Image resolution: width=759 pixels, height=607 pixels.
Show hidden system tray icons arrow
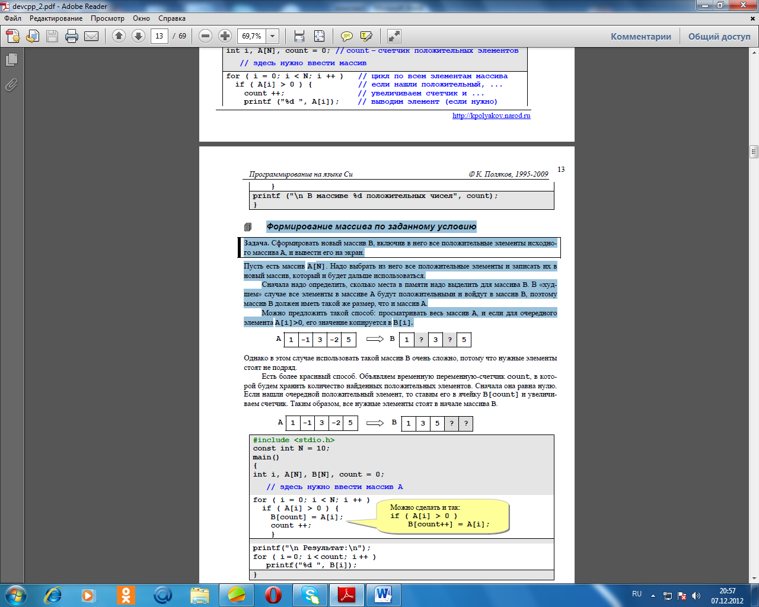(x=653, y=596)
